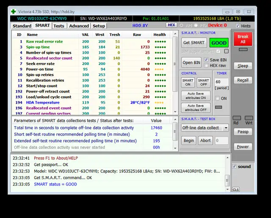Click drive model WDC WD10JUCT-63CYNY0 header
This screenshot has height=218, width=271.
point(42,19)
